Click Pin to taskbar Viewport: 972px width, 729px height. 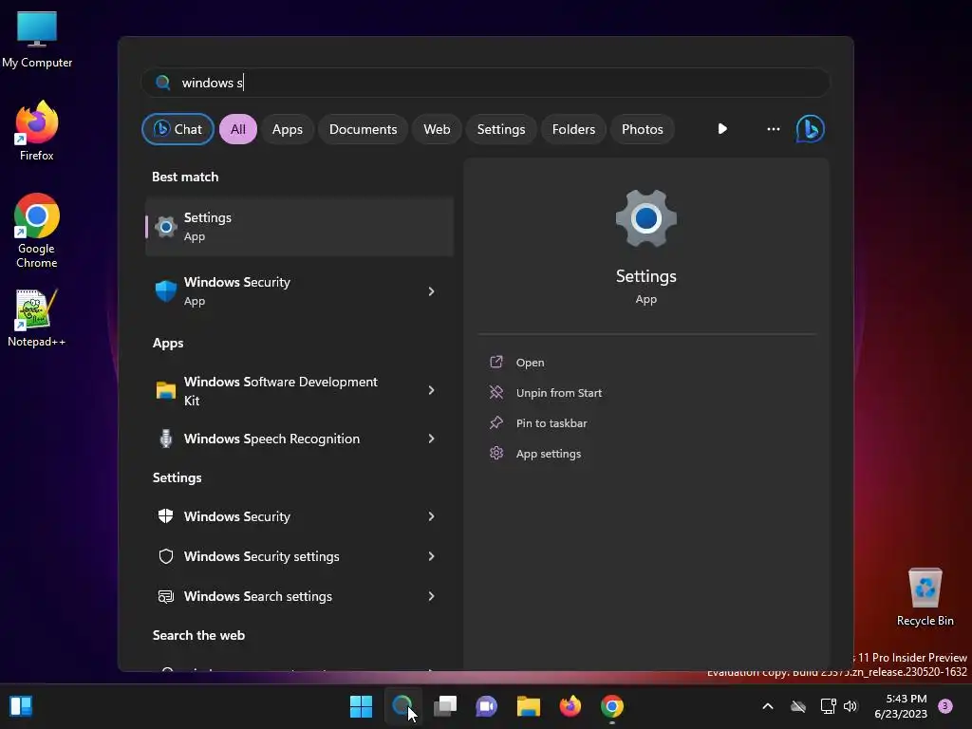click(x=551, y=423)
